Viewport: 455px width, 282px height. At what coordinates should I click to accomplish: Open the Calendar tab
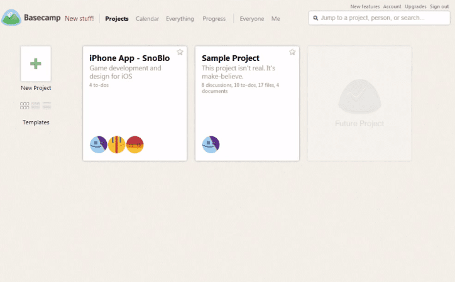(x=147, y=19)
